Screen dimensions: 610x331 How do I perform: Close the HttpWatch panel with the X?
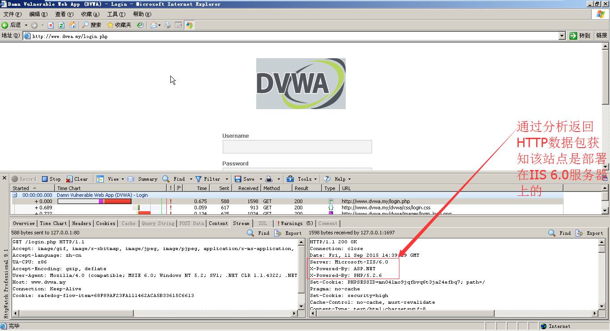pyautogui.click(x=5, y=178)
